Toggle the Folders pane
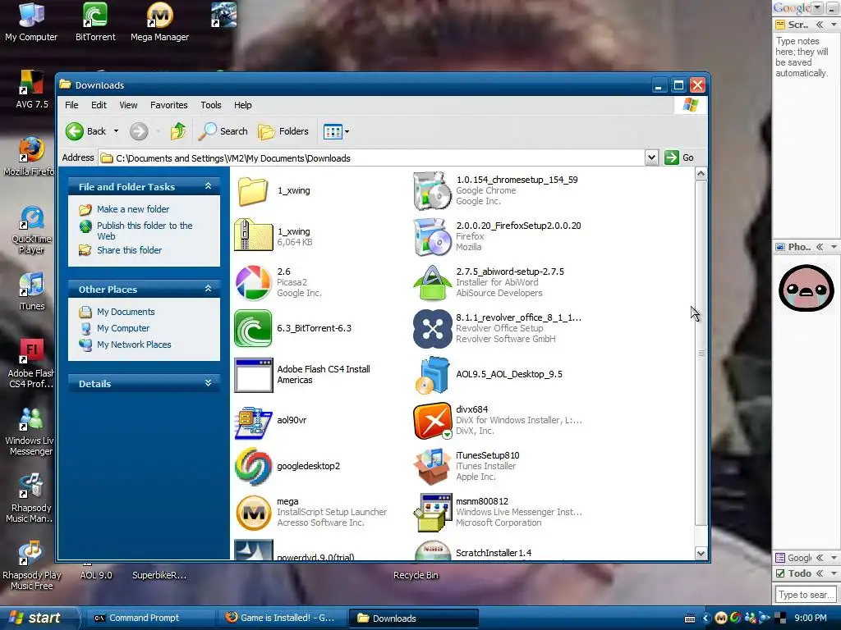The image size is (841, 630). point(283,131)
